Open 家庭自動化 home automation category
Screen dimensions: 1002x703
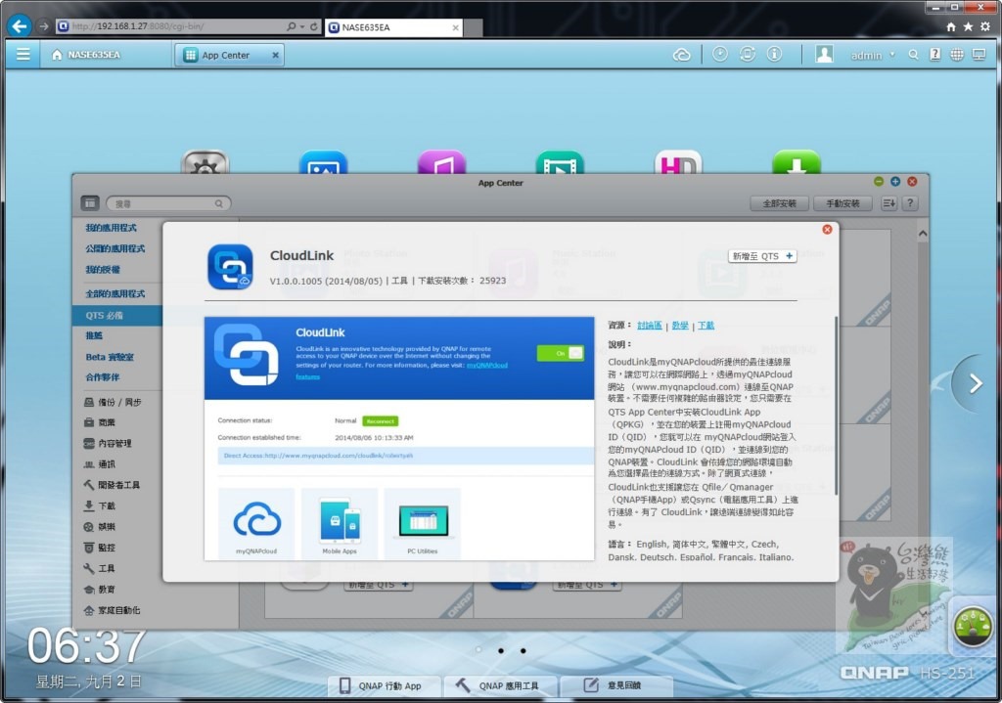point(112,610)
